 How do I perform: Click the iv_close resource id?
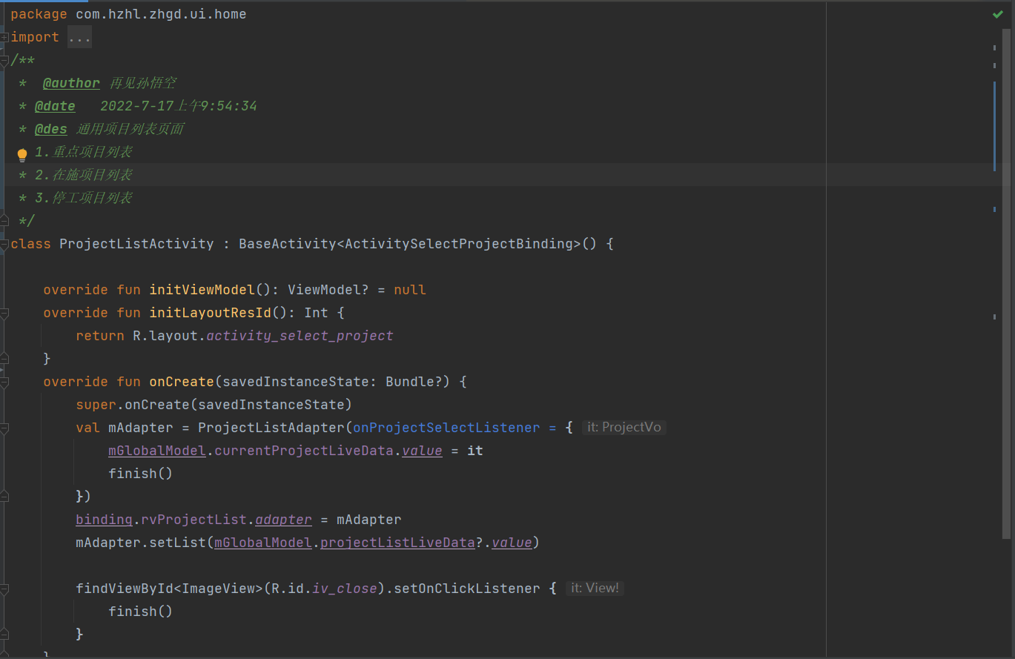(x=345, y=589)
